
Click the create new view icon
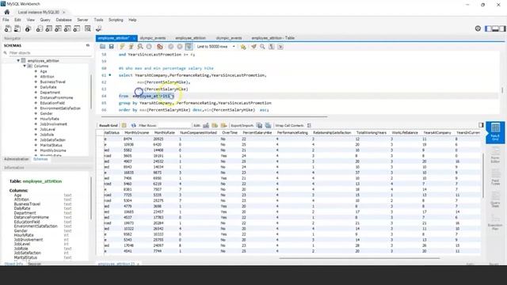tap(58, 28)
